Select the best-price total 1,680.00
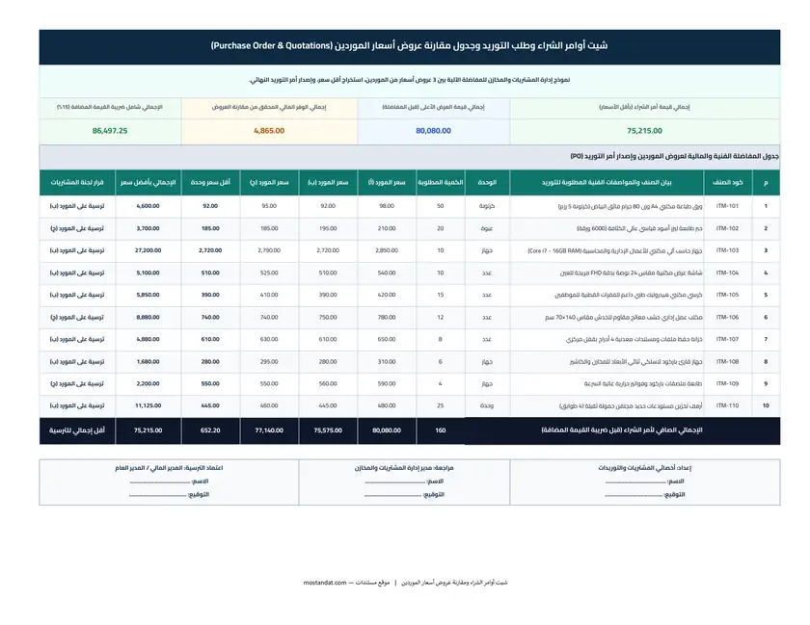This screenshot has height=625, width=810. (x=148, y=362)
